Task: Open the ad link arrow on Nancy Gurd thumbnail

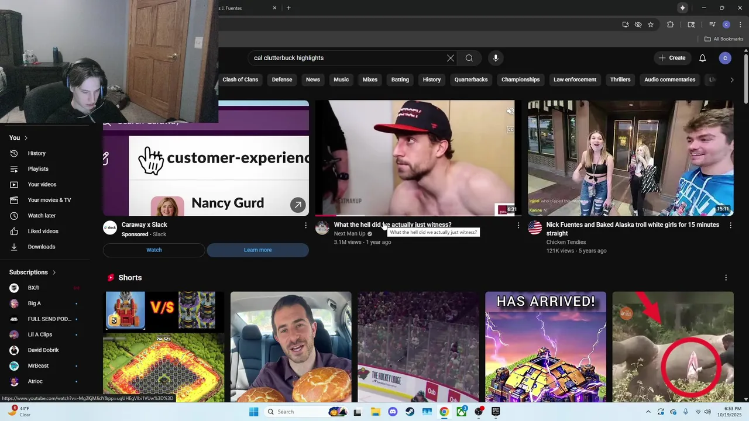Action: [x=298, y=205]
